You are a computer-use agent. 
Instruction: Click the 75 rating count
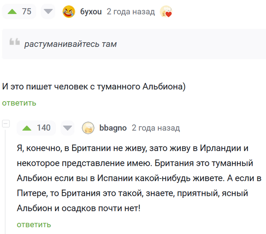click(27, 11)
